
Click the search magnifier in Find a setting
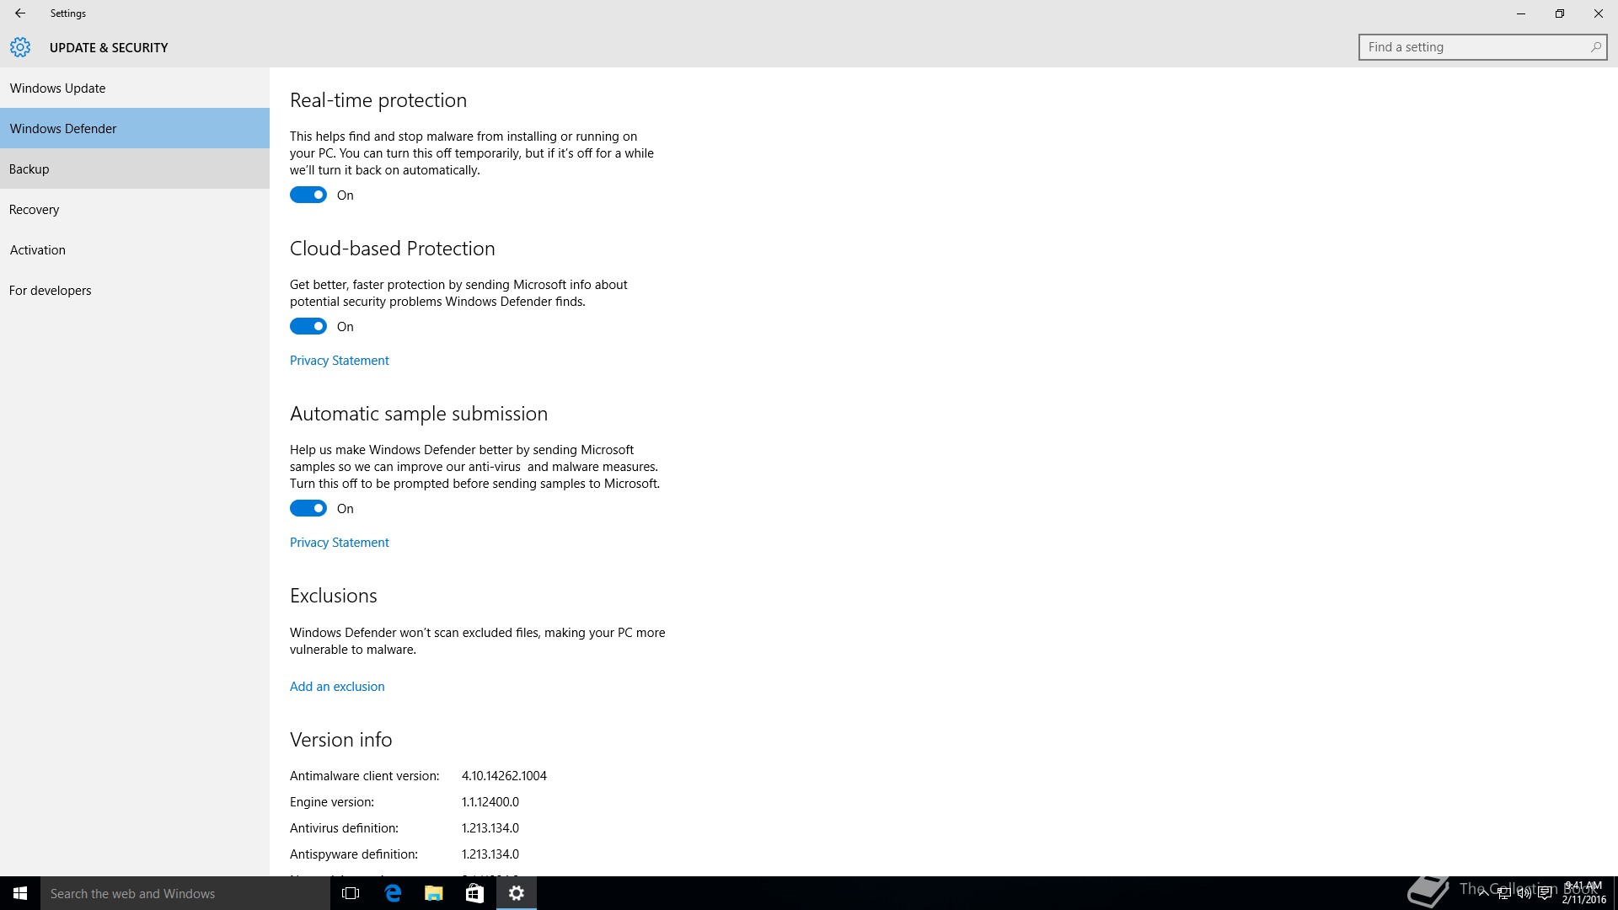1595,47
